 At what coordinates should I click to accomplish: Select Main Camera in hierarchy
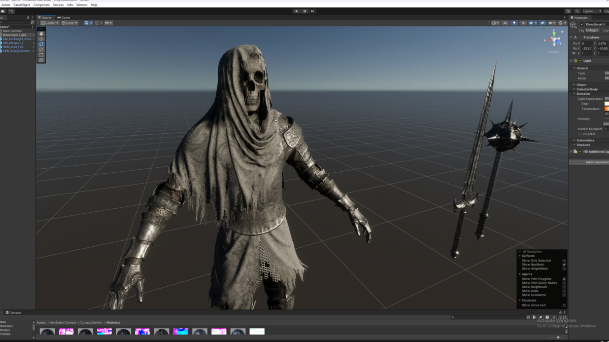point(12,31)
